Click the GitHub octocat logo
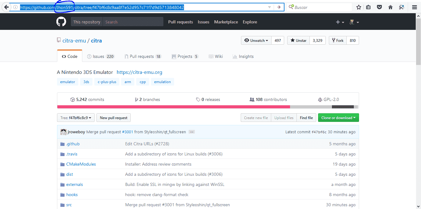 [61, 22]
